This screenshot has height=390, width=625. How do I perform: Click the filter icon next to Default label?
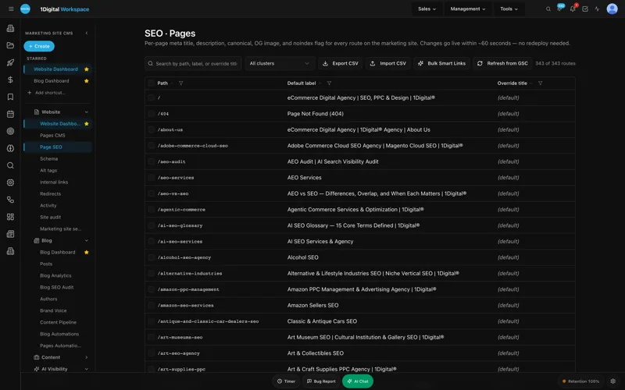click(329, 83)
